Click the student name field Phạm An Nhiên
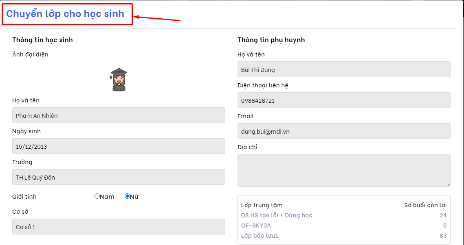Image resolution: width=464 pixels, height=245 pixels. (x=119, y=115)
